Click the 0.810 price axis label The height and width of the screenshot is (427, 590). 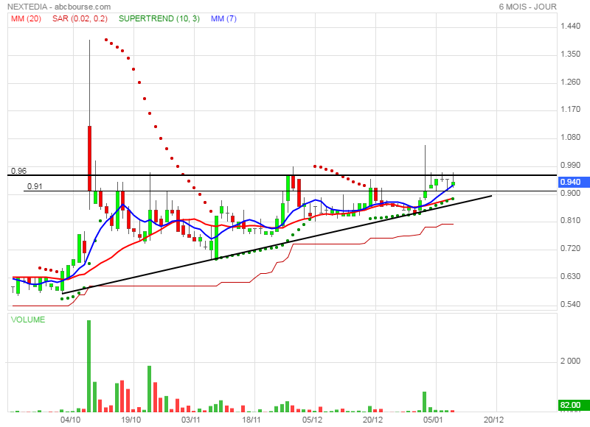(x=570, y=220)
